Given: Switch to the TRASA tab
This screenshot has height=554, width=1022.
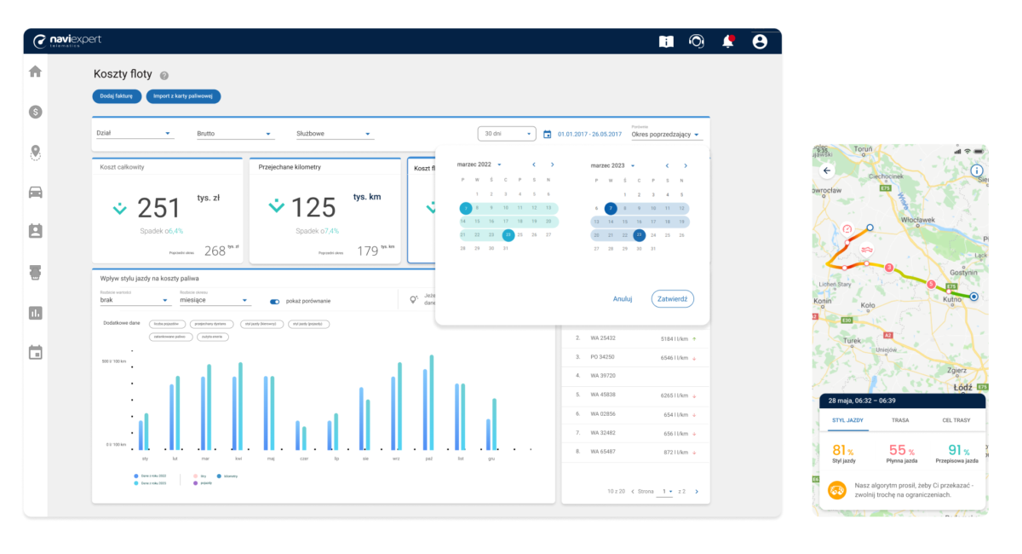Looking at the screenshot, I should pyautogui.click(x=900, y=420).
